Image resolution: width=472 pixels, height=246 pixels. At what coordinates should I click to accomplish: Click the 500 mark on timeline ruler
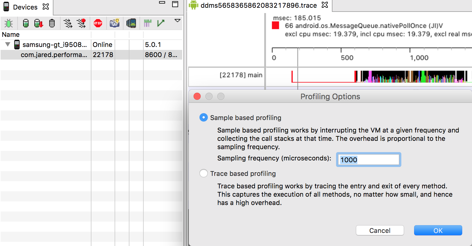[x=347, y=58]
